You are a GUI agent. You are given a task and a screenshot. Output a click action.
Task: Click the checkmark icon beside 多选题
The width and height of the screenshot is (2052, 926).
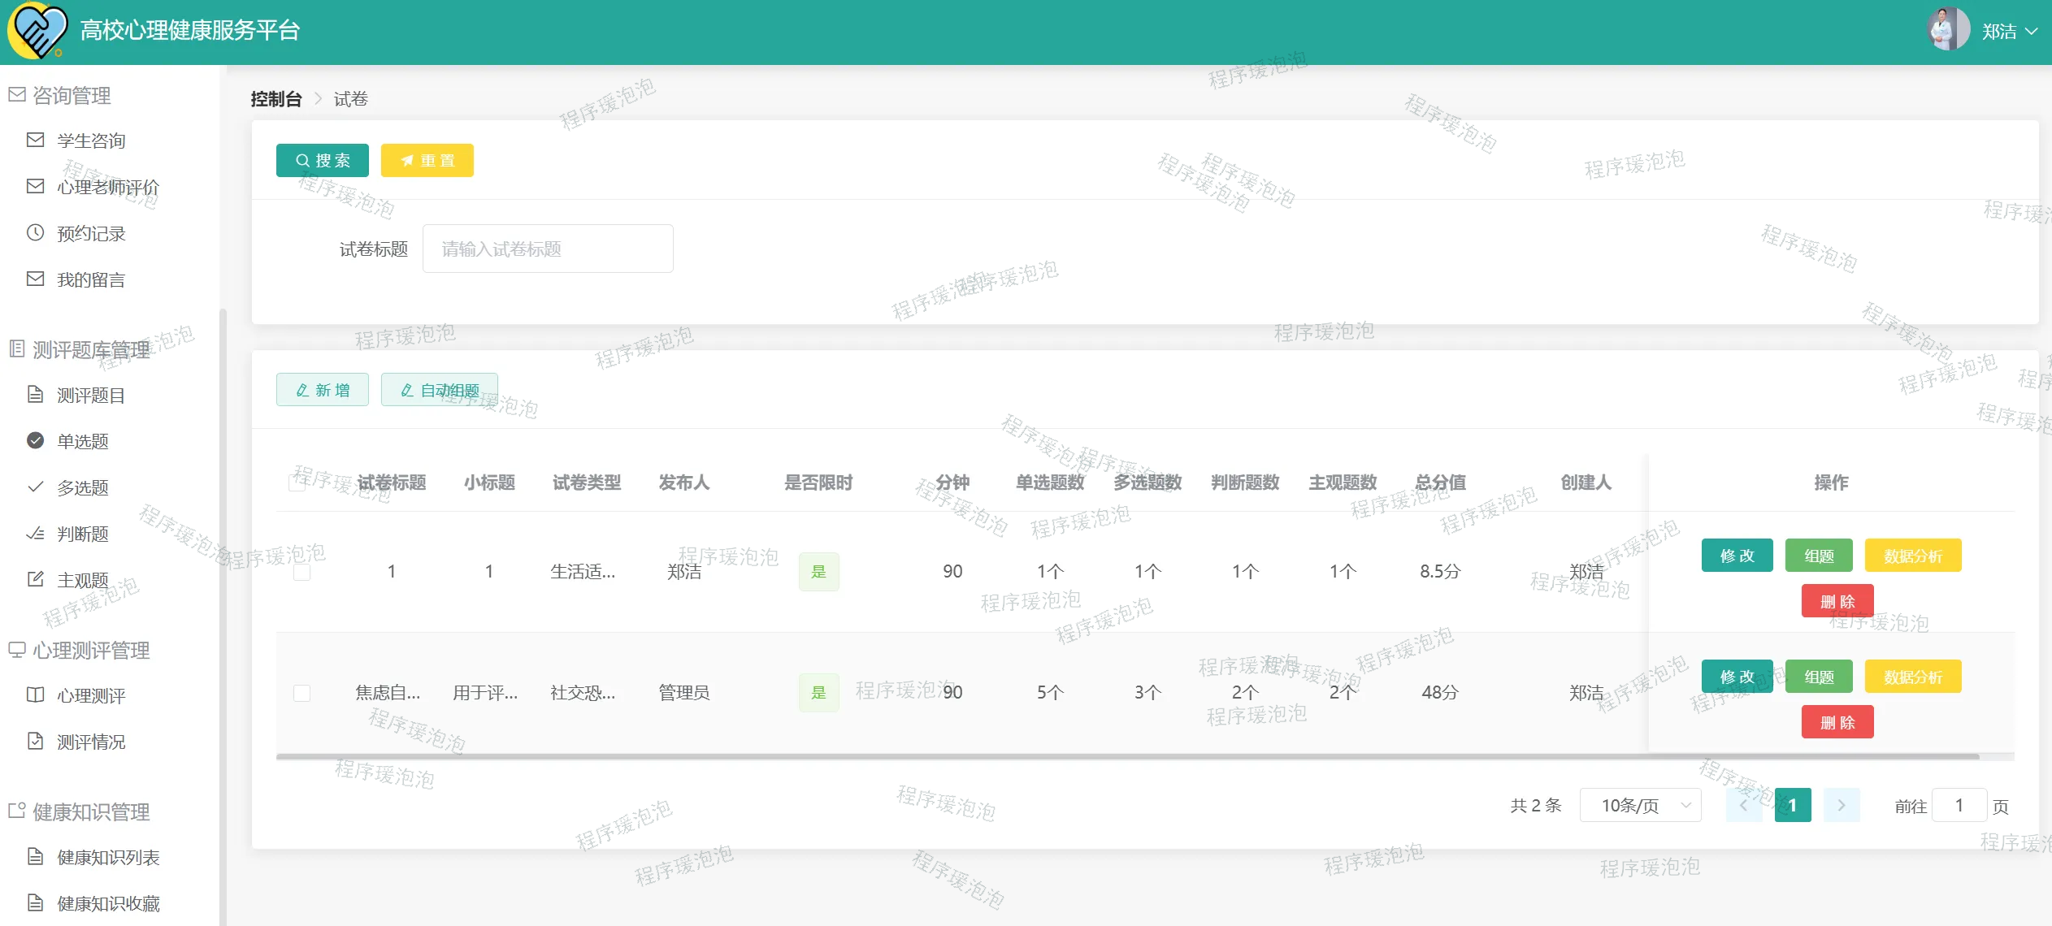pos(35,487)
